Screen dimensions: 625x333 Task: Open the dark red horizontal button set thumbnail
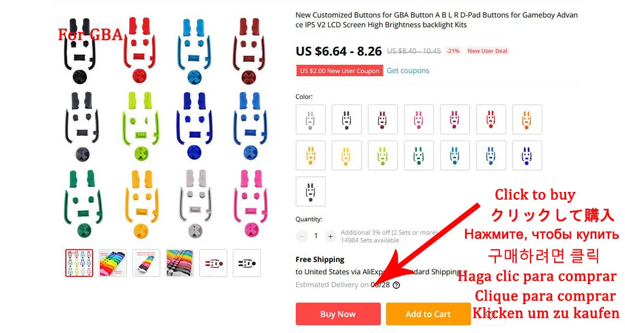coord(214,263)
